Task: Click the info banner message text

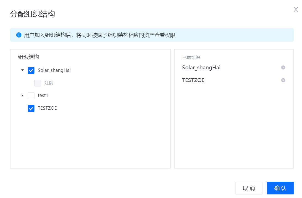Action: (x=99, y=35)
